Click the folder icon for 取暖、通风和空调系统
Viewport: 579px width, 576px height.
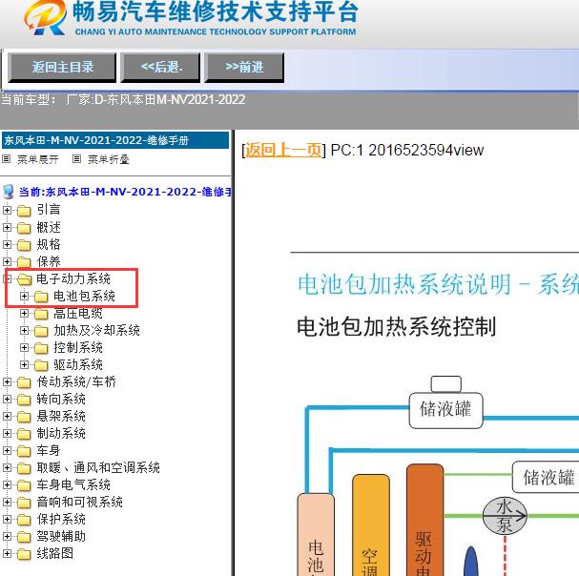point(24,468)
